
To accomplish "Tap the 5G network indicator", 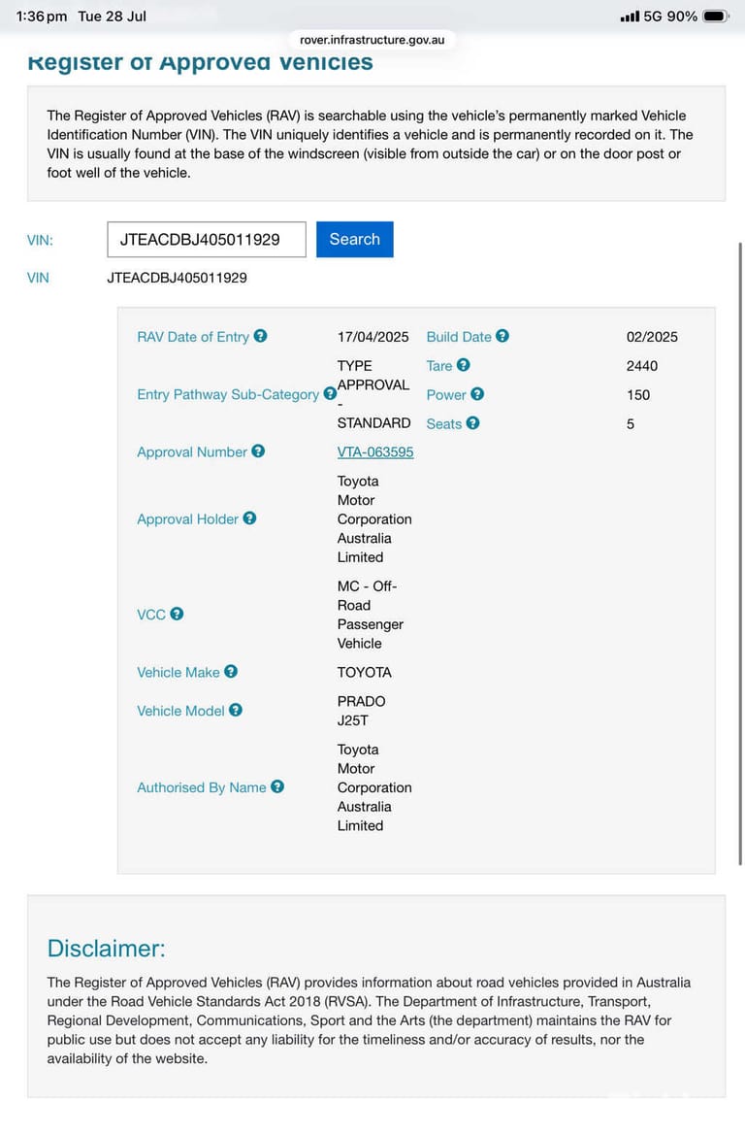I will click(x=653, y=16).
